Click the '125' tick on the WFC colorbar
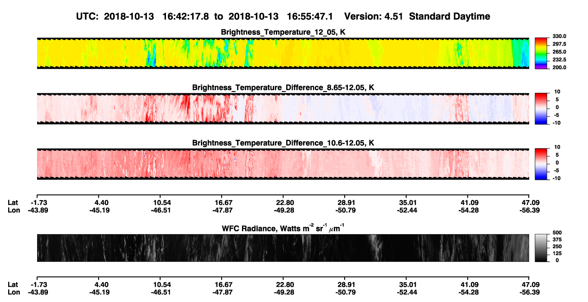Viewport: 588px width, 302px height. (x=556, y=254)
